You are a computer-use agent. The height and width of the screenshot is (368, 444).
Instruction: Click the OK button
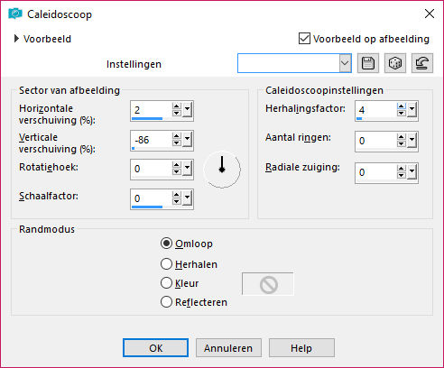click(155, 348)
